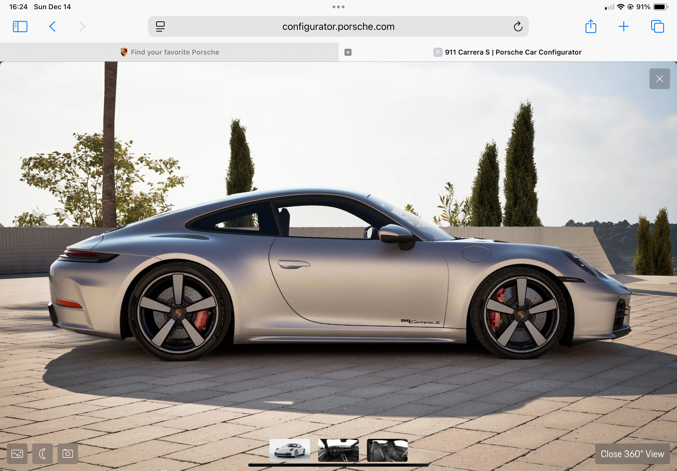The height and width of the screenshot is (471, 677).
Task: Open the three-dot multitasking menu
Action: 338,7
